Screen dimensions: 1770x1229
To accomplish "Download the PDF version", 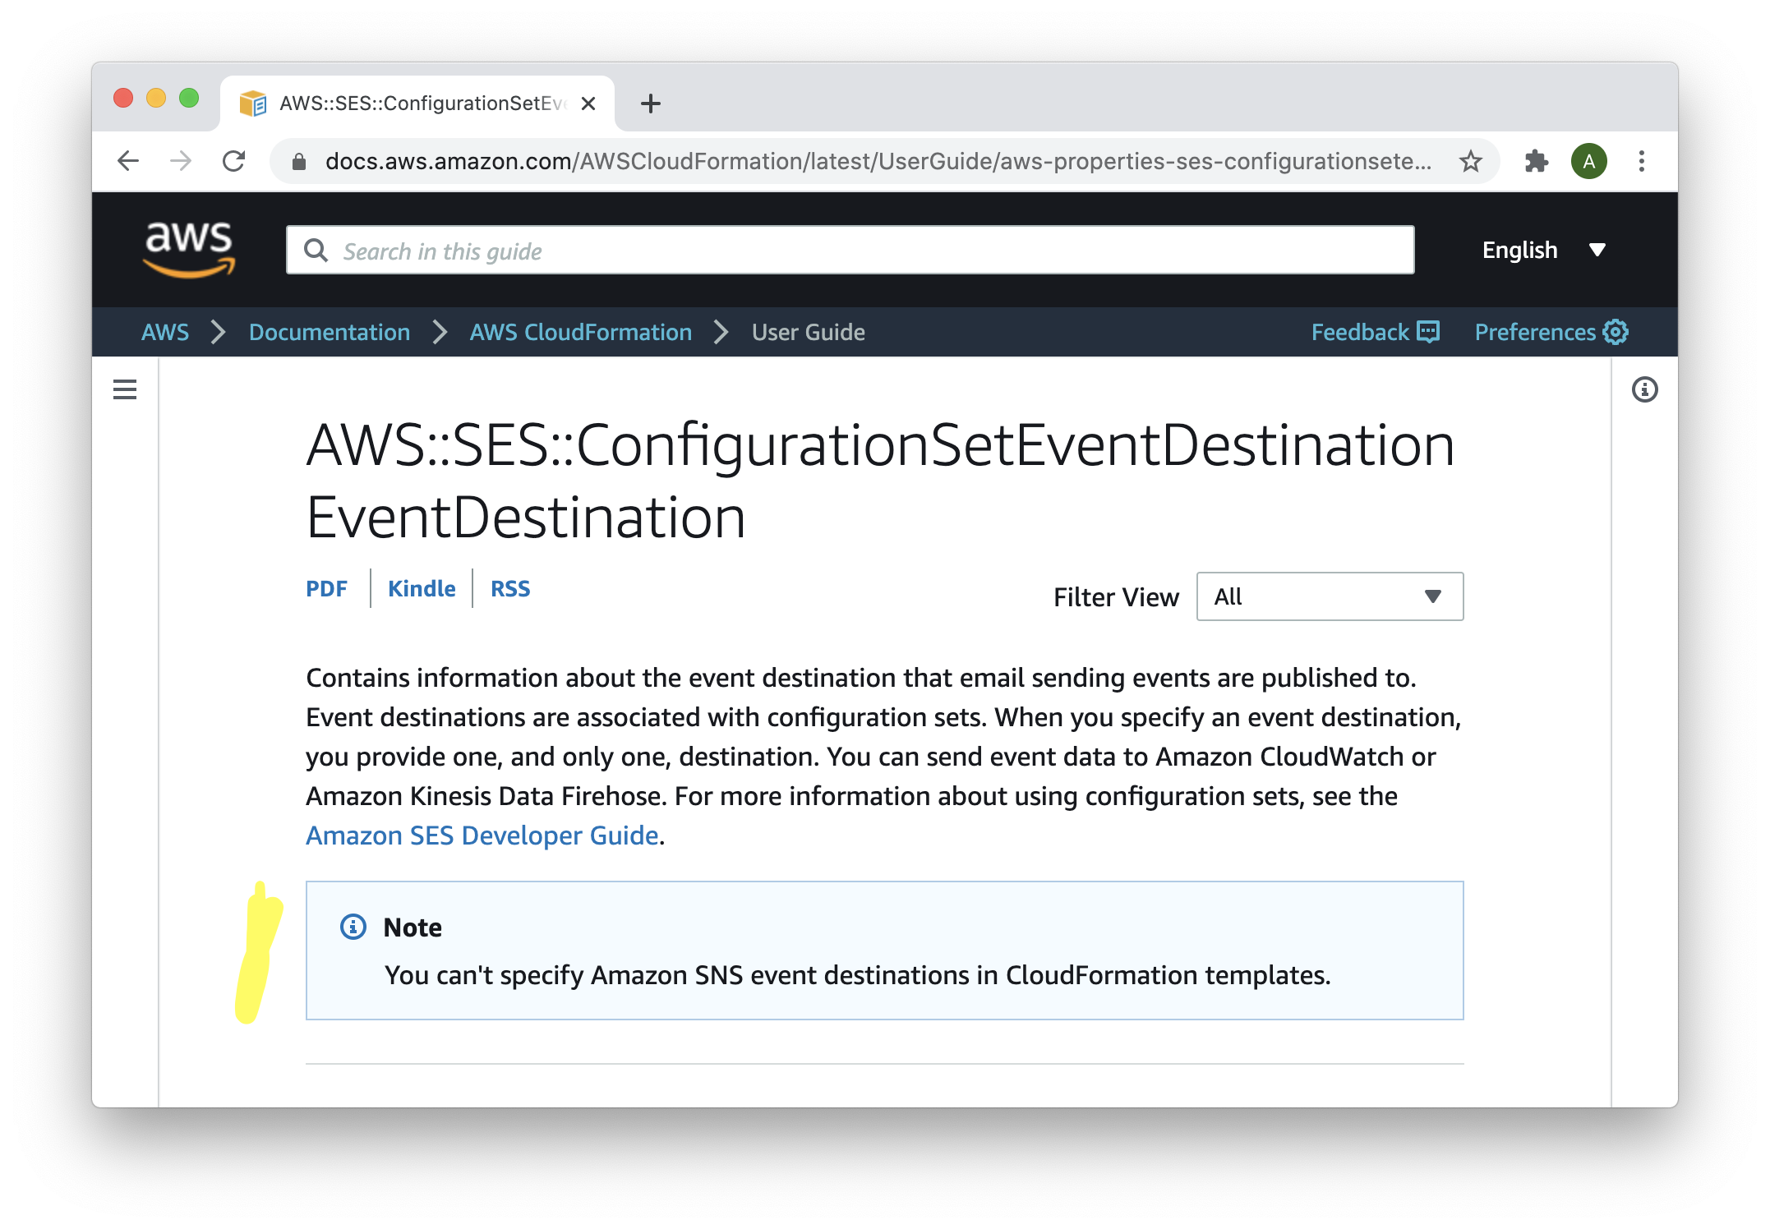I will click(x=326, y=589).
